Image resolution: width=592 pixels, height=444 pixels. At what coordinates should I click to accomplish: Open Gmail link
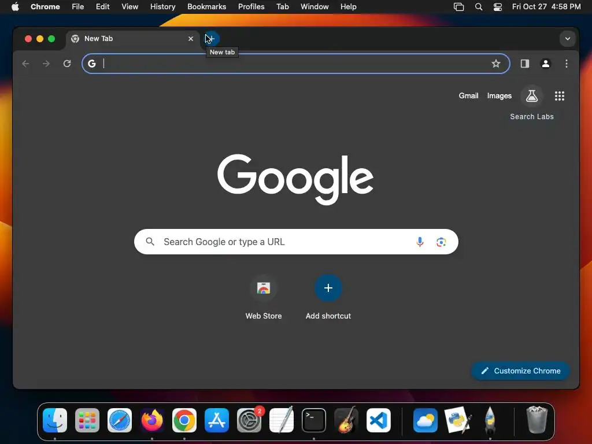point(468,96)
